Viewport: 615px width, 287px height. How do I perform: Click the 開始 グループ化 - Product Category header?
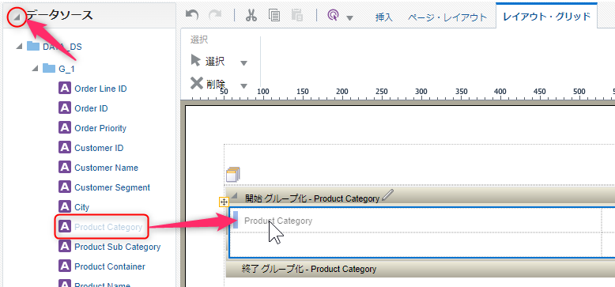pyautogui.click(x=312, y=198)
